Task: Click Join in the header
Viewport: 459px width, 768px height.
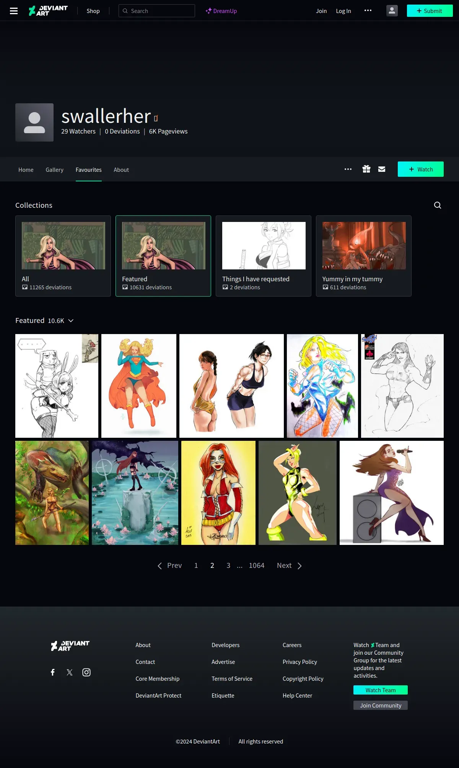Action: (321, 11)
